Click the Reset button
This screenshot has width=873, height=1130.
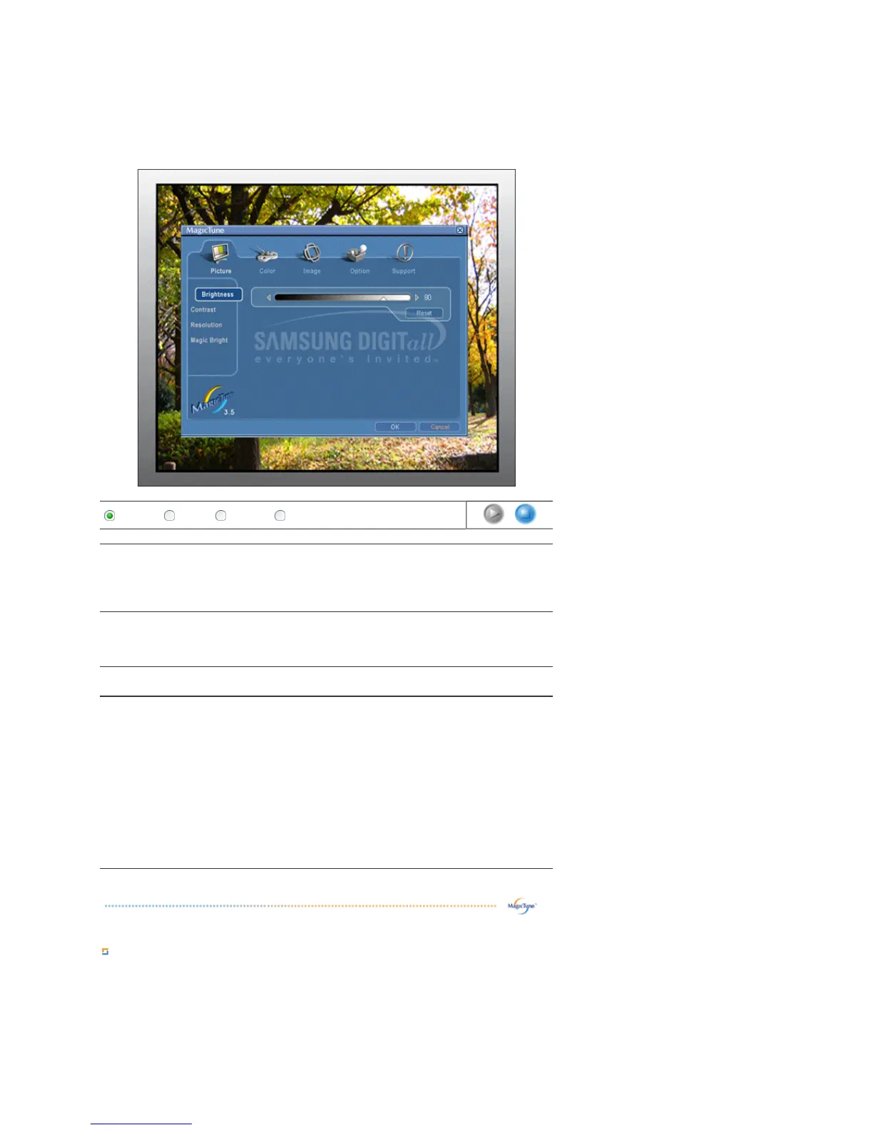click(x=424, y=313)
